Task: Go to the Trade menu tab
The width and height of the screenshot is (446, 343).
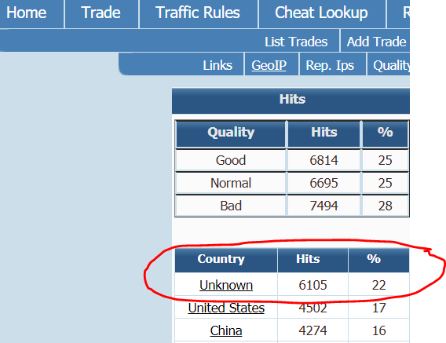Action: 101,13
